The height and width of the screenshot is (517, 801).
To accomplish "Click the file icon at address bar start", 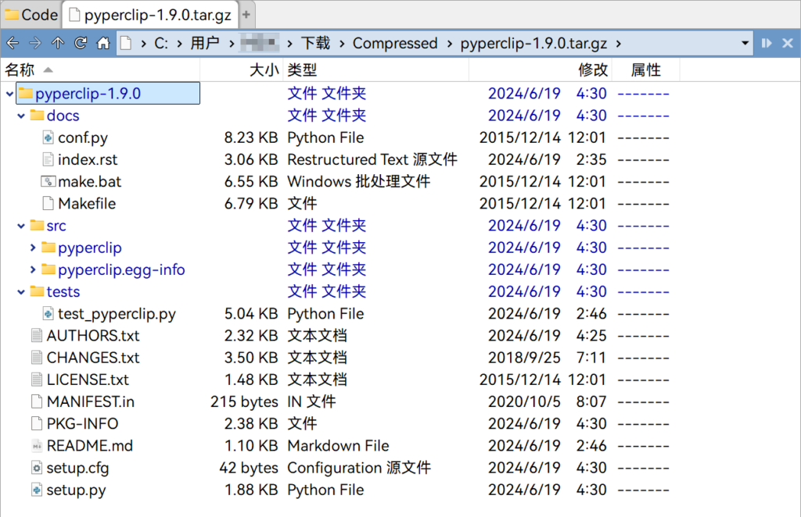I will tap(126, 43).
